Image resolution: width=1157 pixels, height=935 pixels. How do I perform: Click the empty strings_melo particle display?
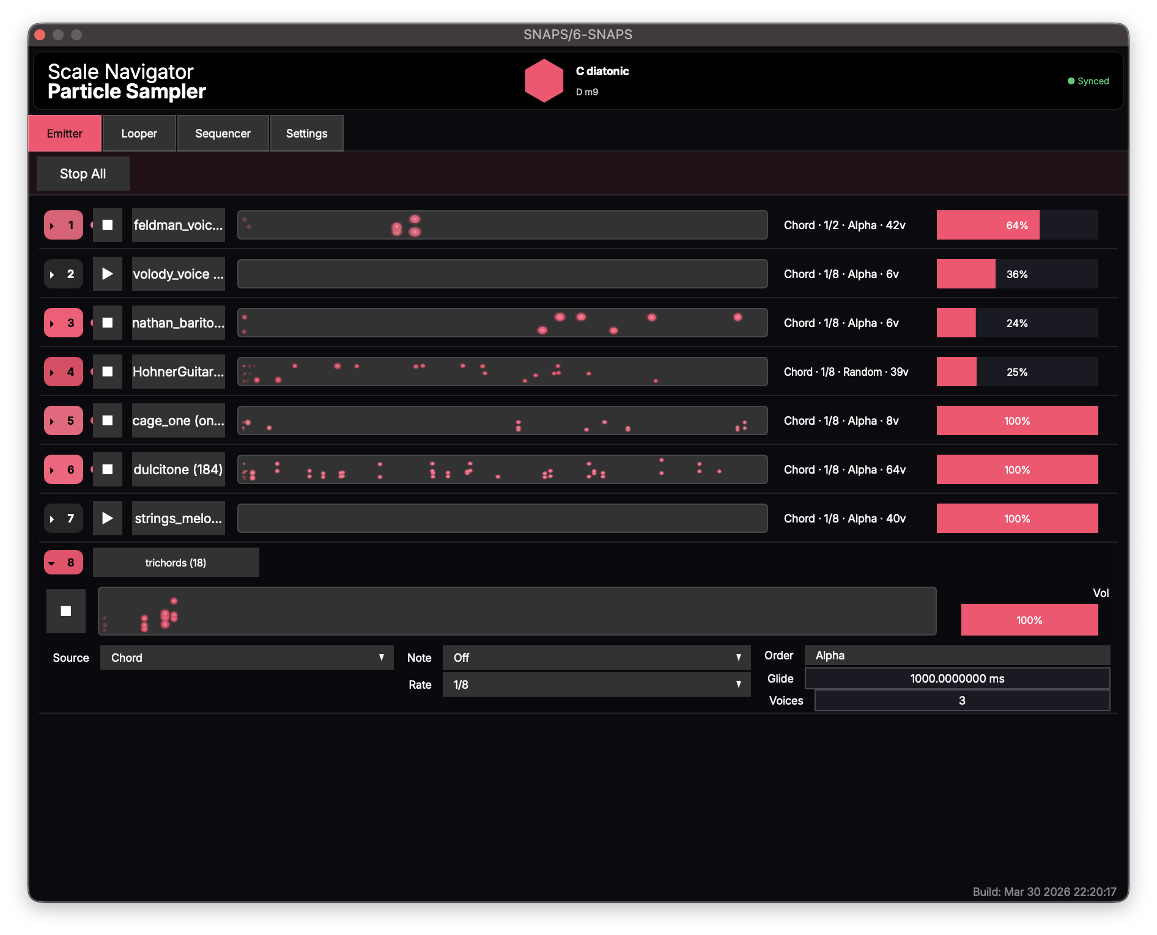(503, 518)
